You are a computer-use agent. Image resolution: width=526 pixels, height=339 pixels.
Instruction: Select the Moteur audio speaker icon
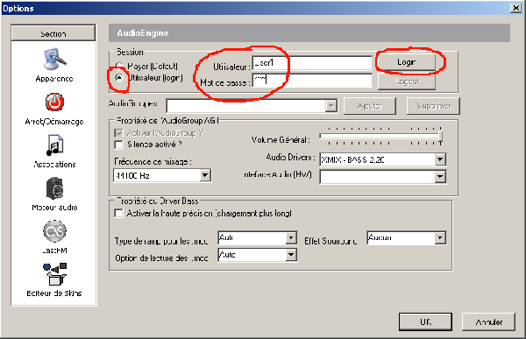click(x=54, y=188)
